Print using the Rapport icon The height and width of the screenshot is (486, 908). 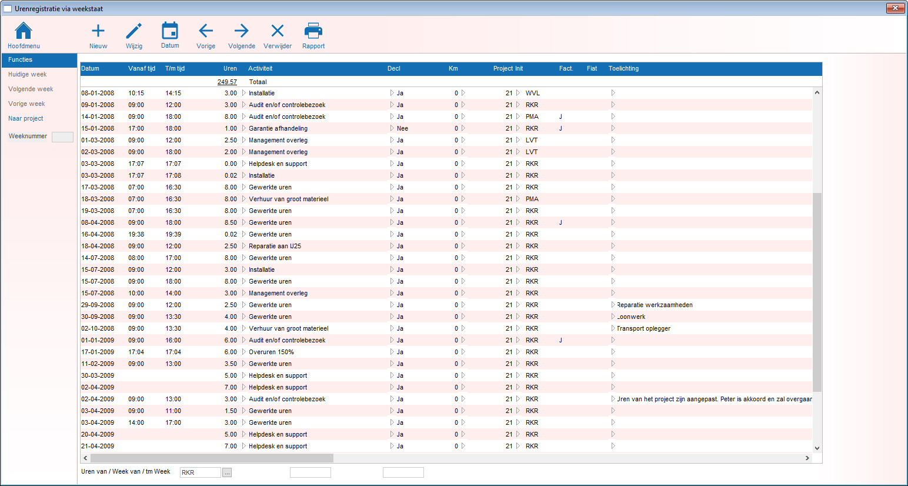tap(313, 31)
